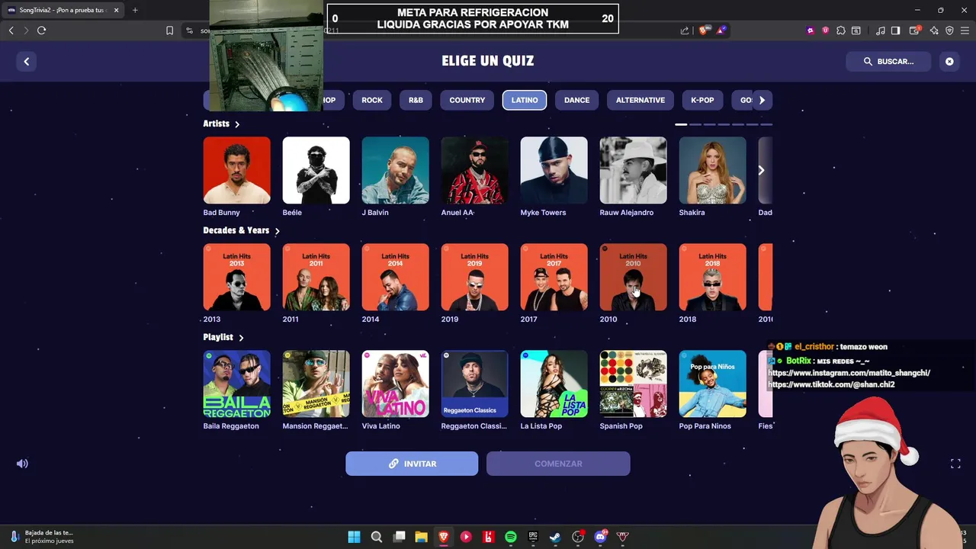Select the R&B genre tab

[x=416, y=100]
